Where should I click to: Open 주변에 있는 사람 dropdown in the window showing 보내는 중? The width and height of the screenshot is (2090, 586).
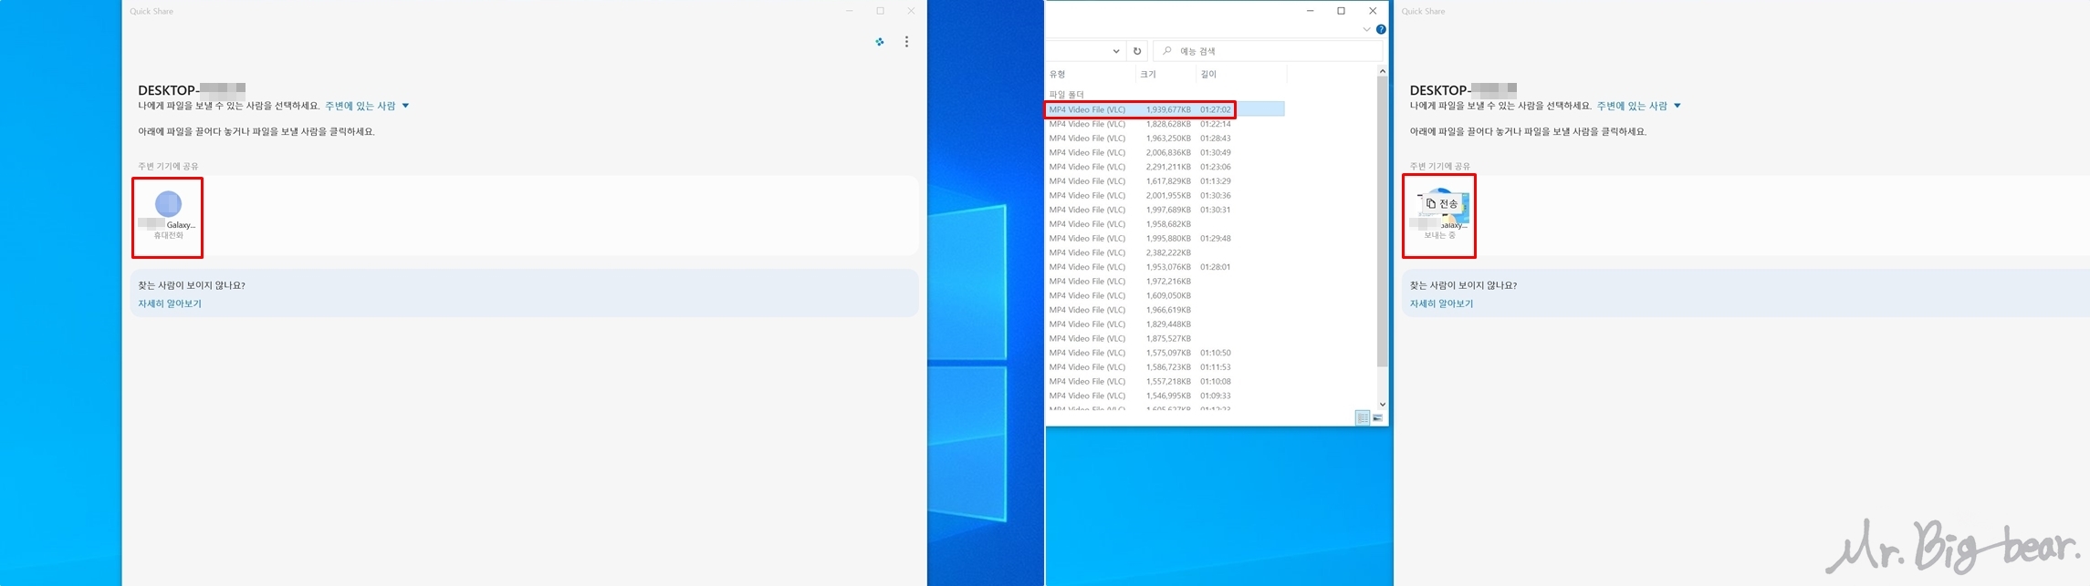1638,106
